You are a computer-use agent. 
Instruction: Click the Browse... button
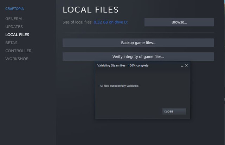coord(179,22)
